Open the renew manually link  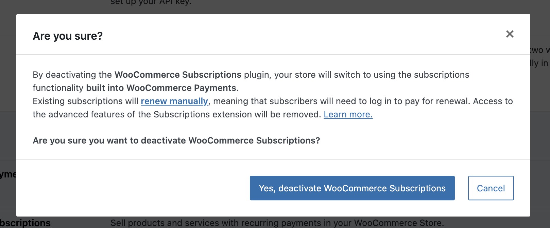coord(174,101)
